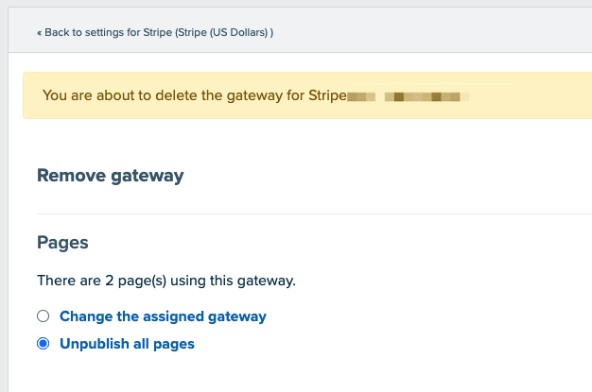
Task: Click 'Stripe (US Dollars)' in the back link
Action: click(x=223, y=32)
